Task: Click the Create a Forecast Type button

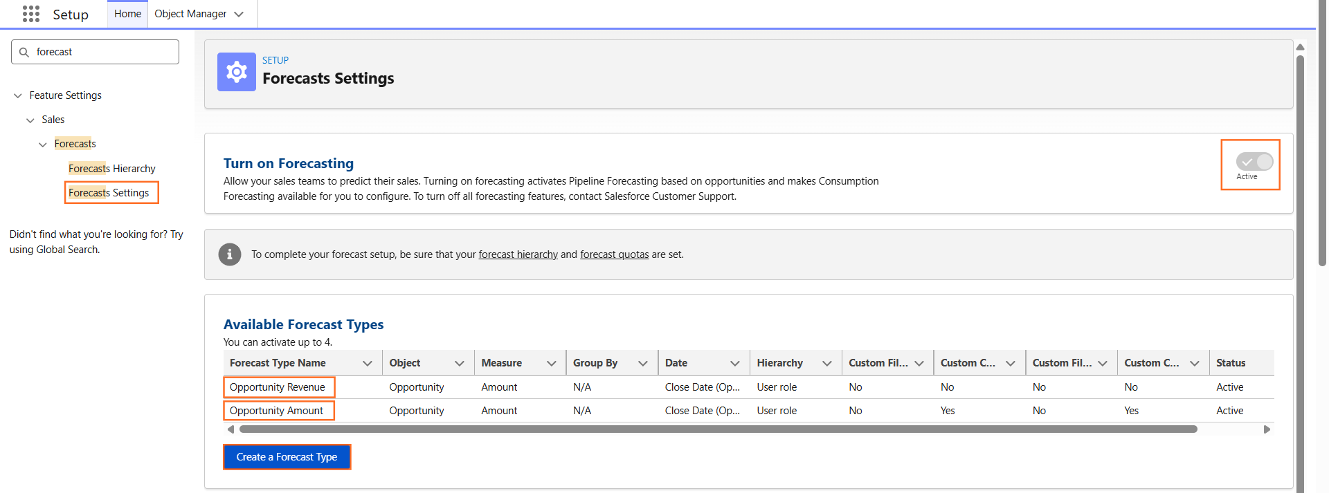Action: point(287,457)
